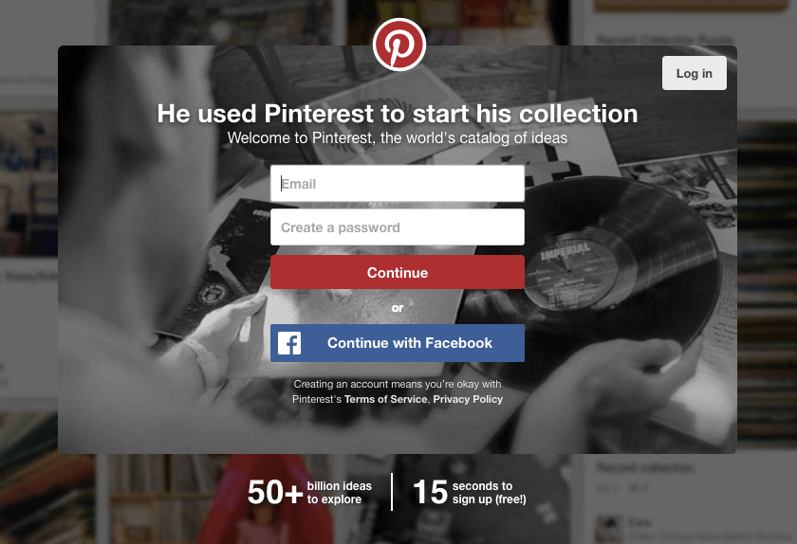Open the Terms of Service link

[x=386, y=399]
